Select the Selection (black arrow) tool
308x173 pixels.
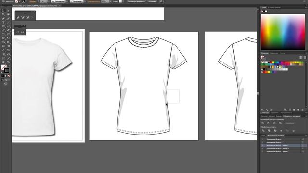pos(3,11)
